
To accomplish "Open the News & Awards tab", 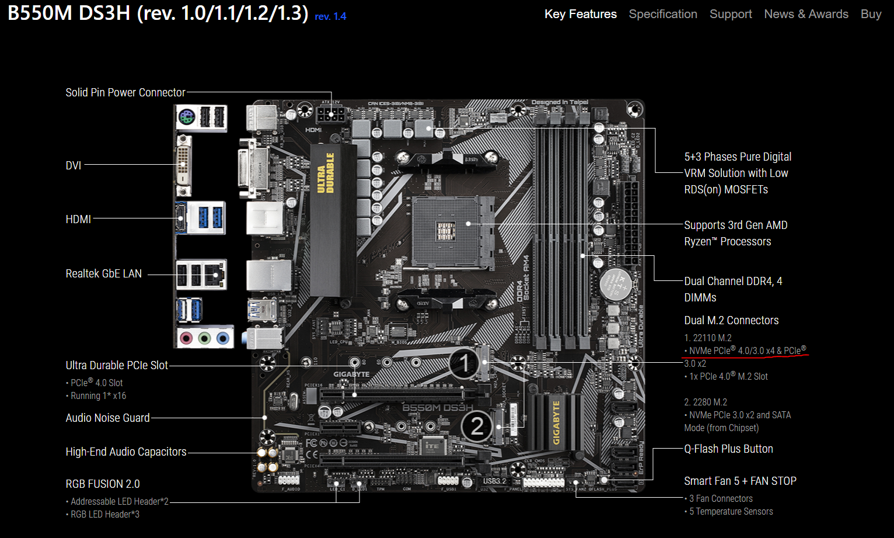I will click(x=806, y=14).
